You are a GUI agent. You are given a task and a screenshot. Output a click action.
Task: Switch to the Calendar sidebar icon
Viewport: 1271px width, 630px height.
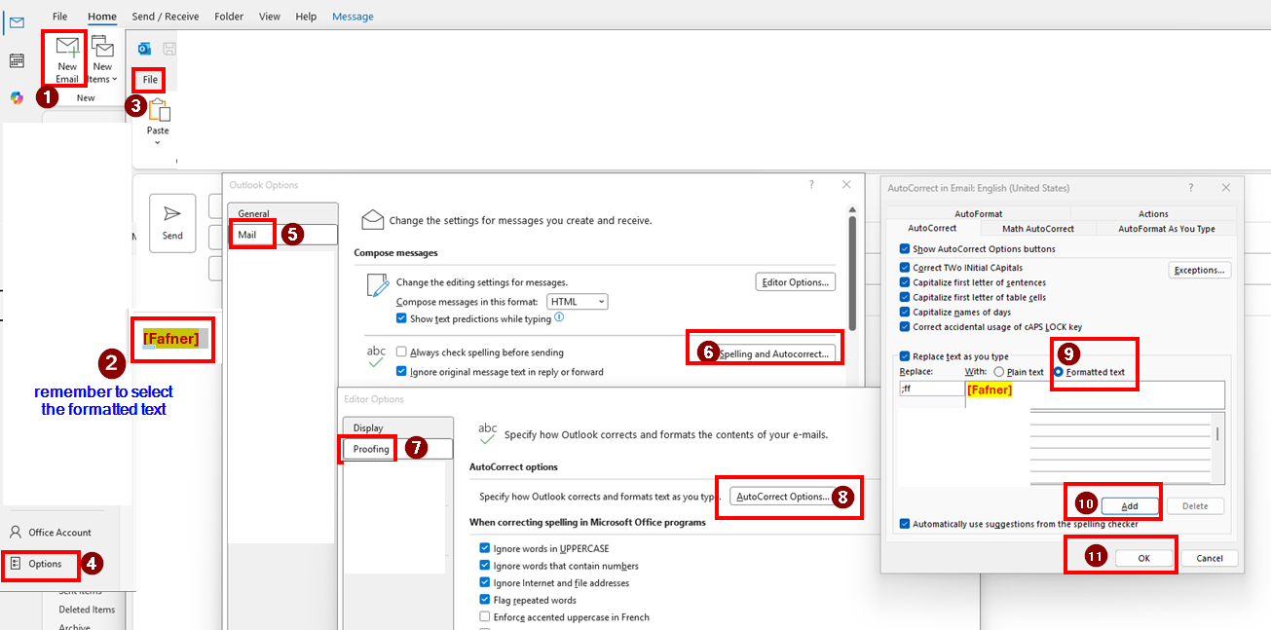tap(17, 60)
